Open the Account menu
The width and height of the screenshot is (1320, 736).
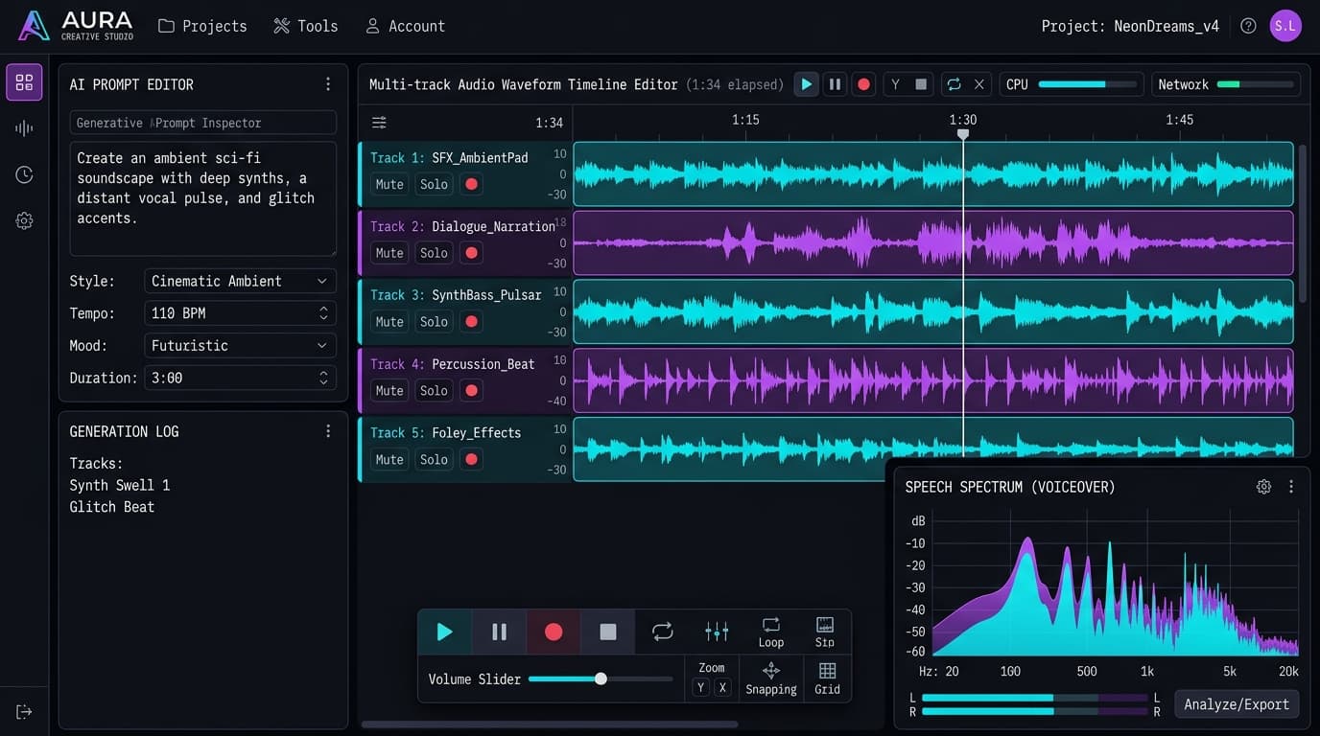405,26
